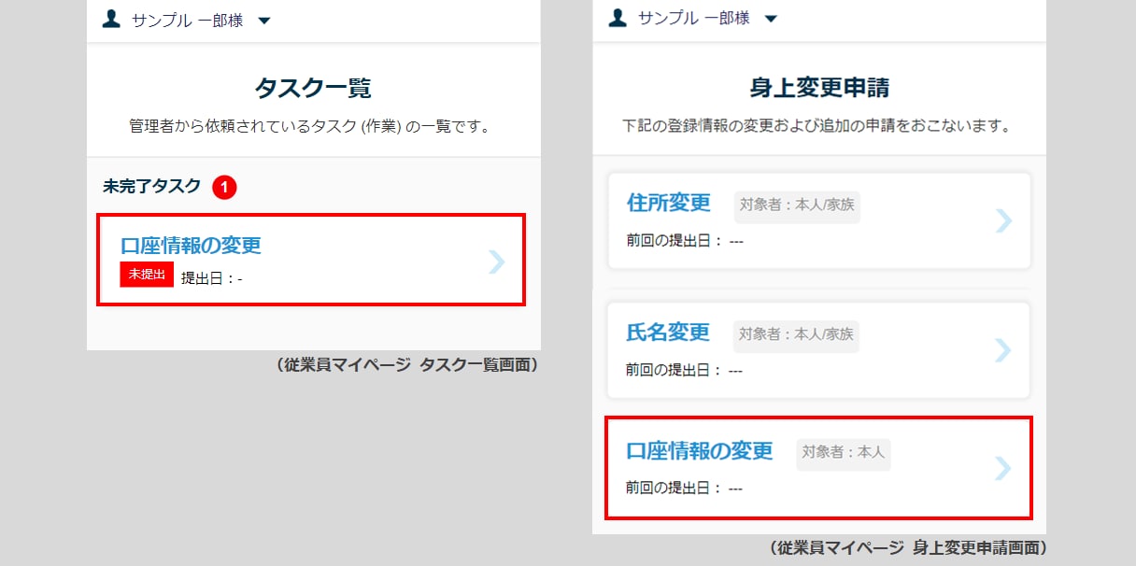Click the arrow chevron on 住所変更 card

[1003, 220]
